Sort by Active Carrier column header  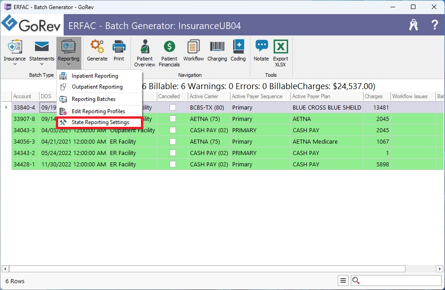(x=209, y=96)
